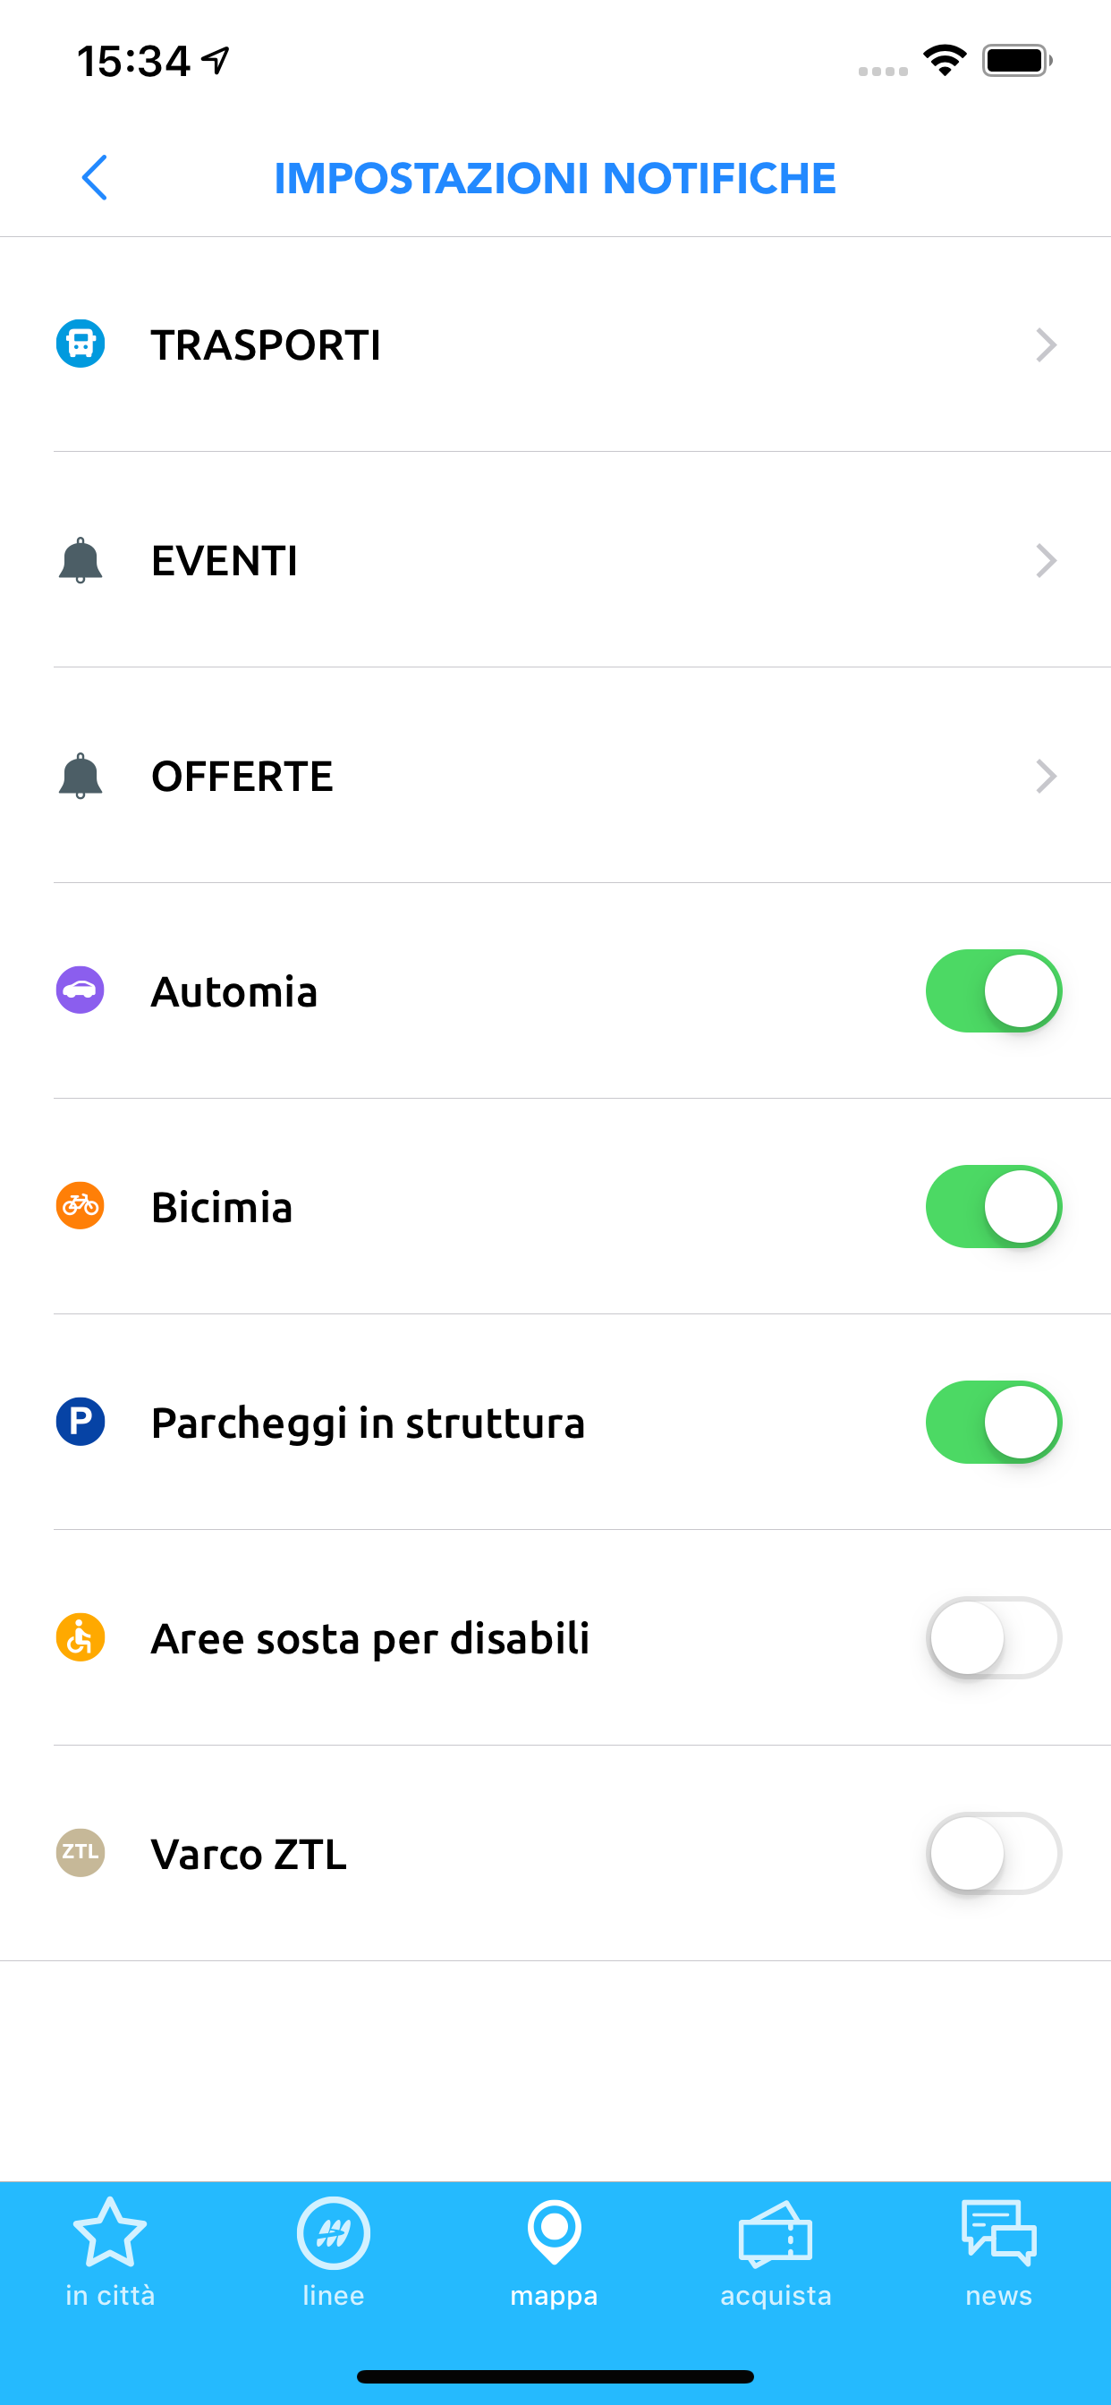Click the bell icon beside Eventi

pyautogui.click(x=81, y=560)
